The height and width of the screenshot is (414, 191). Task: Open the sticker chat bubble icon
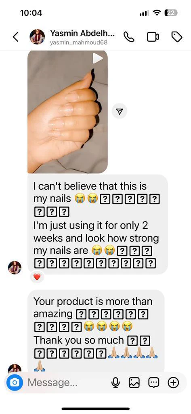tap(153, 382)
